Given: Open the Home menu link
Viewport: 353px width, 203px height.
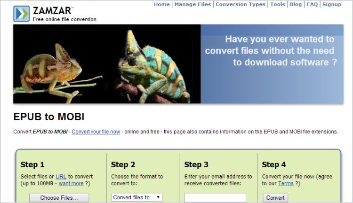Looking at the screenshot, I should tap(162, 4).
